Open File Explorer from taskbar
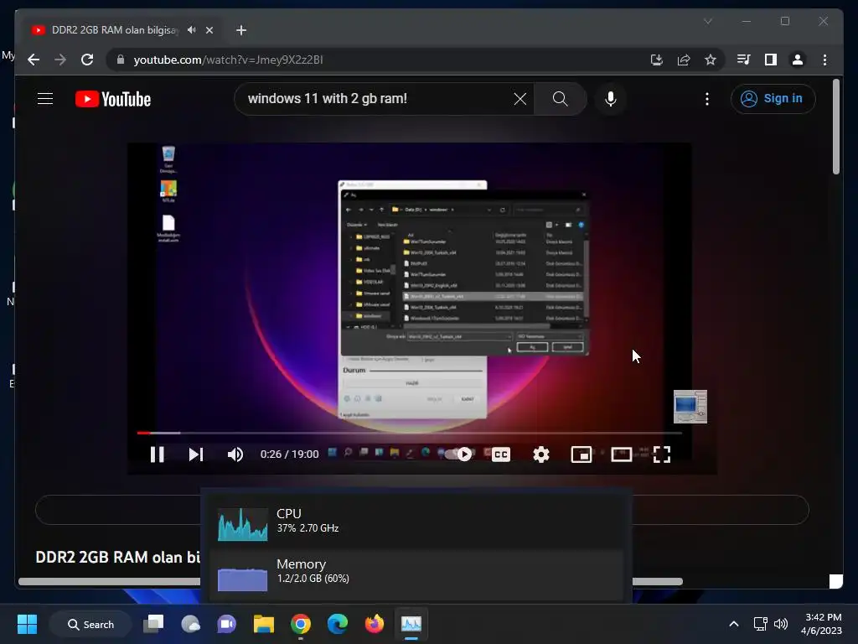This screenshot has width=858, height=644. pos(264,624)
